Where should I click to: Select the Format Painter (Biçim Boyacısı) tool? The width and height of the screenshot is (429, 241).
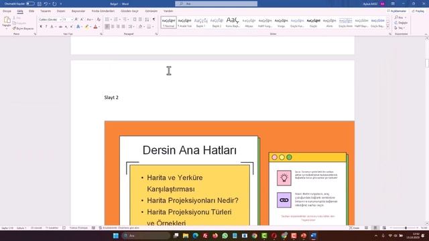pyautogui.click(x=23, y=28)
